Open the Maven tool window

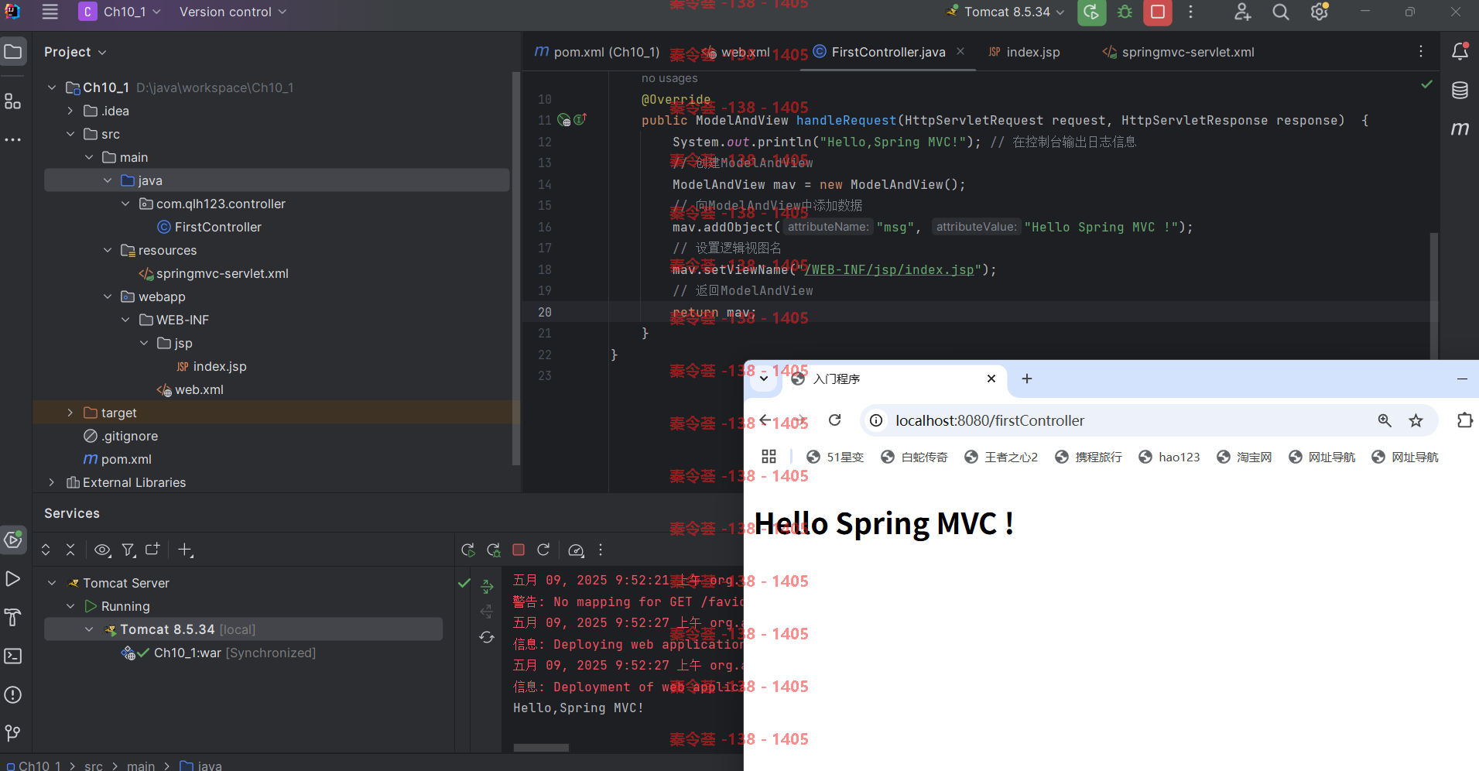tap(1460, 128)
